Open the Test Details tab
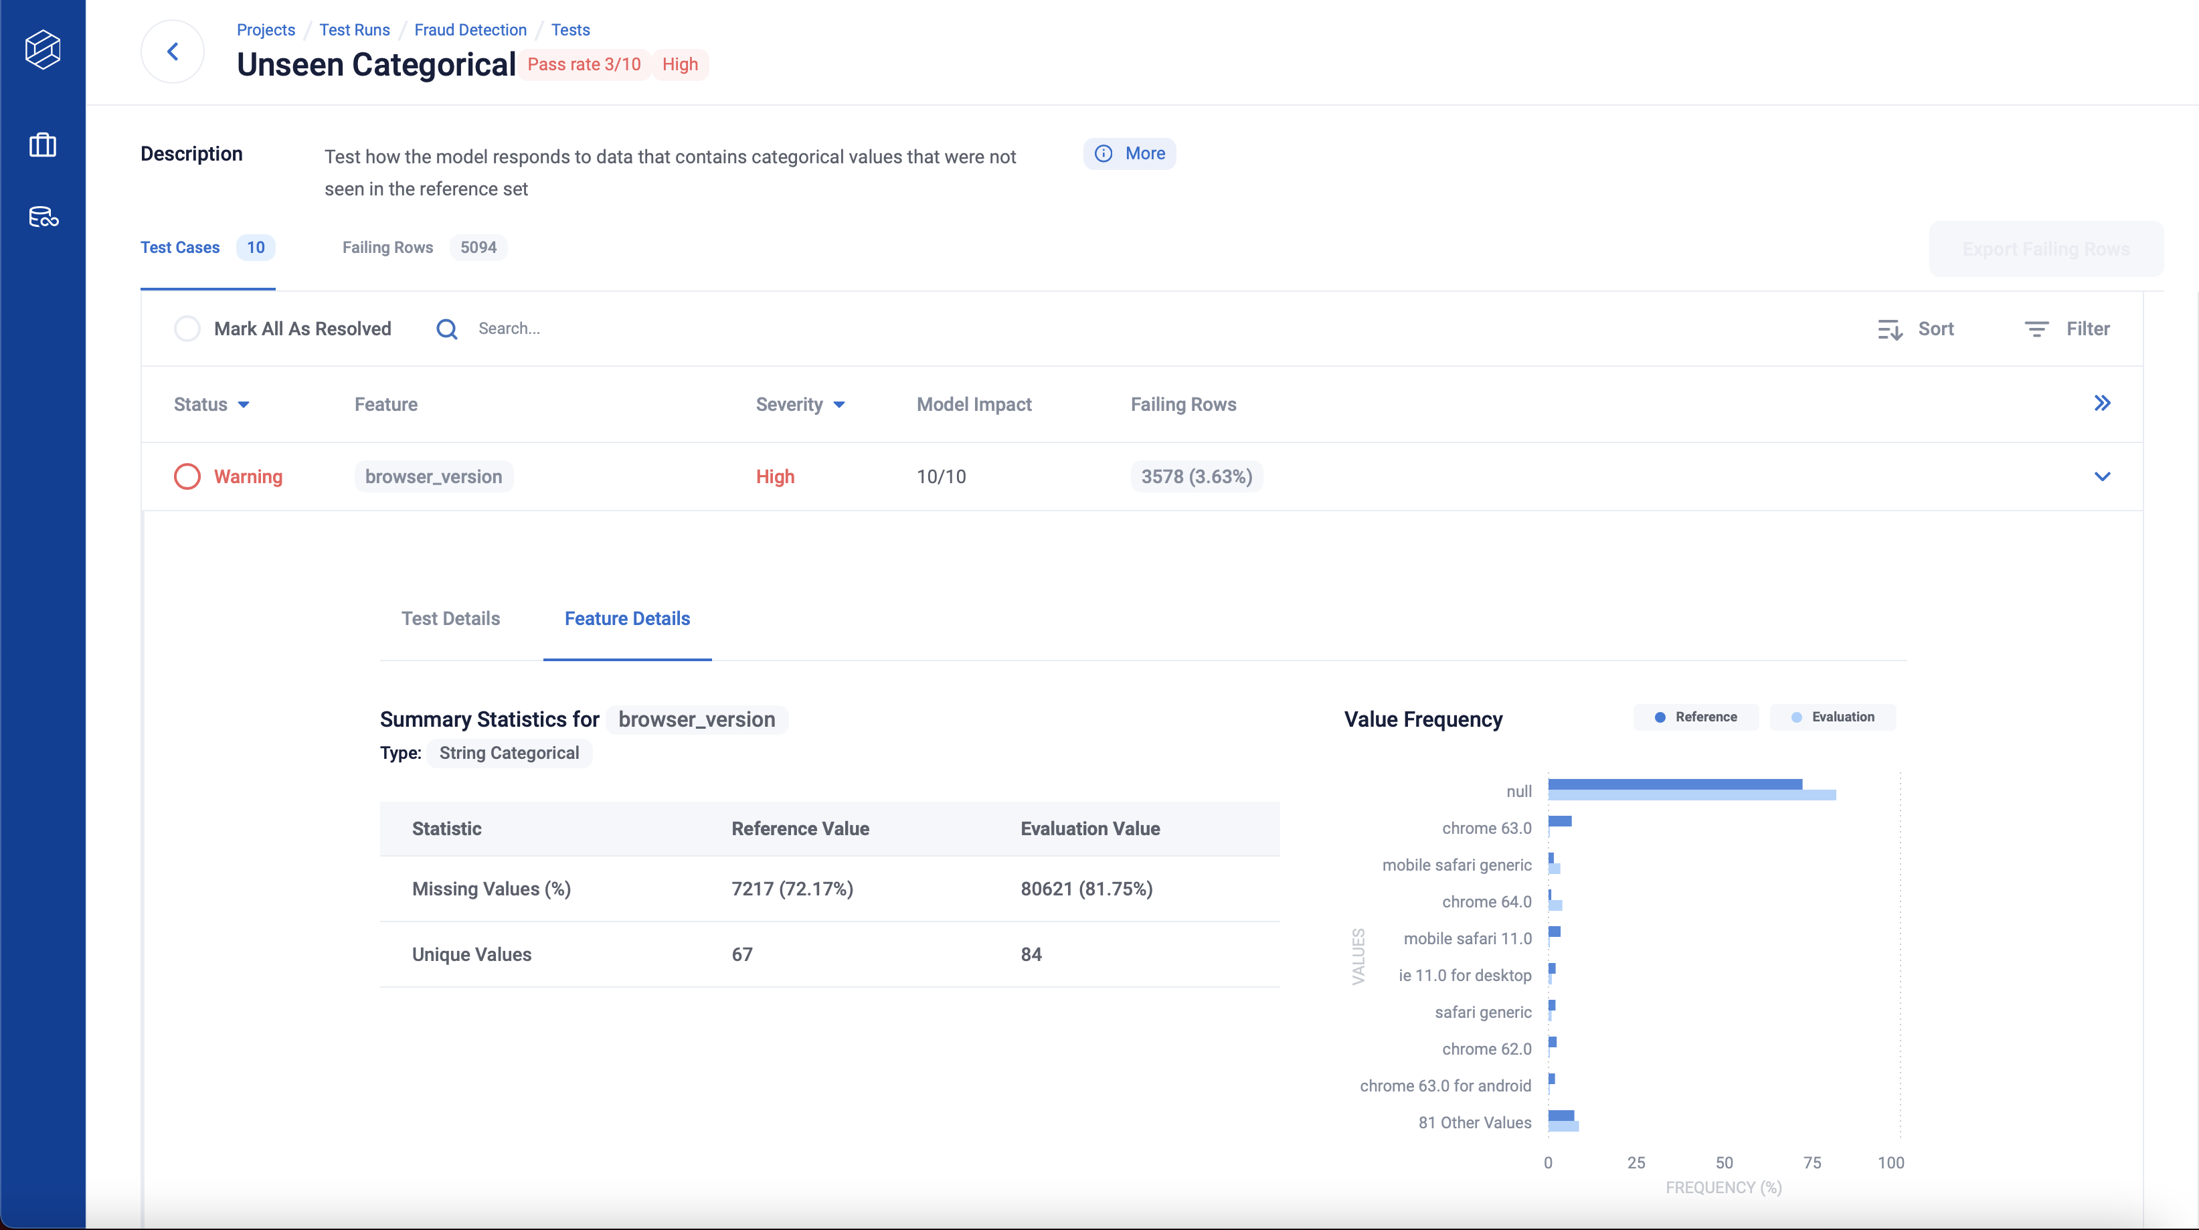 click(451, 619)
